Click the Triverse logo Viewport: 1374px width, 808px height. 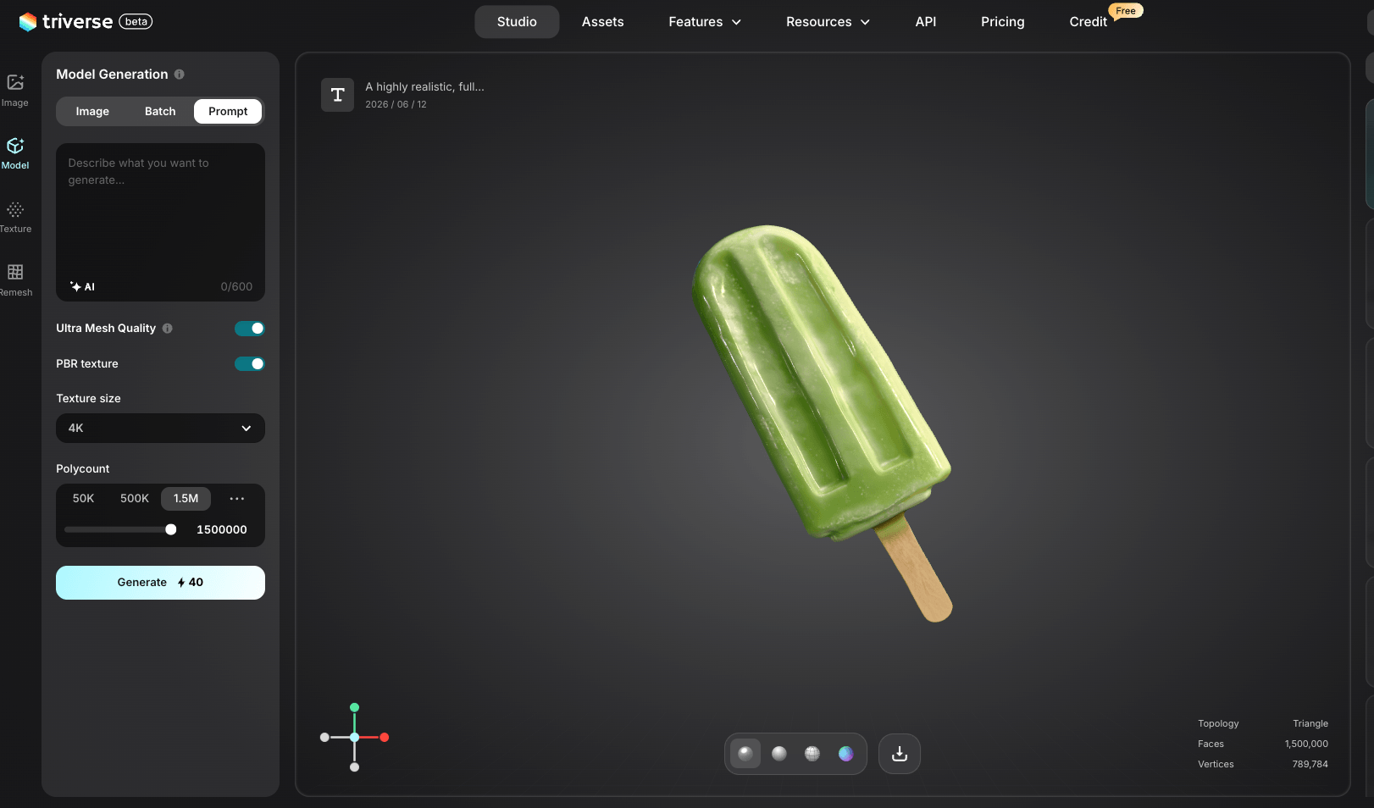pyautogui.click(x=66, y=22)
